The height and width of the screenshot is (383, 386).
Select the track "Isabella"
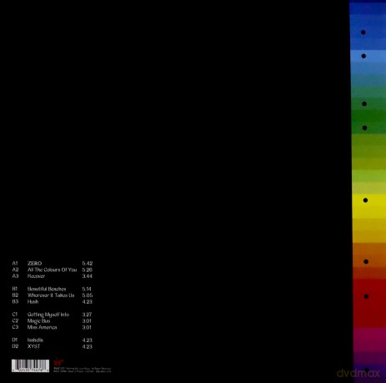[x=35, y=340]
